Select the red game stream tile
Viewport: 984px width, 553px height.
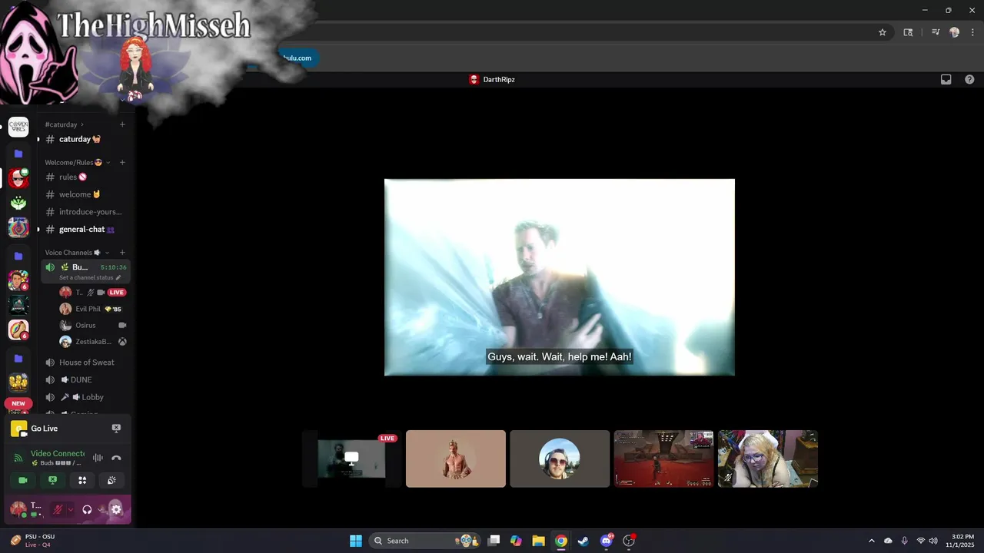point(664,459)
